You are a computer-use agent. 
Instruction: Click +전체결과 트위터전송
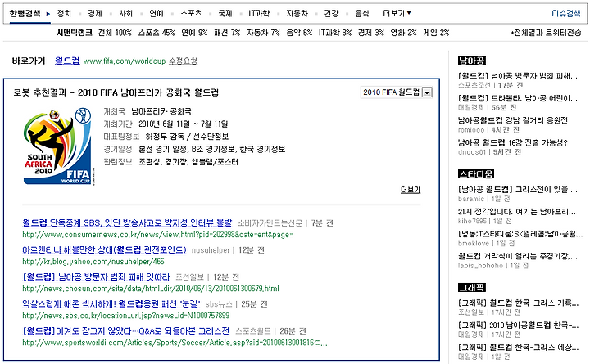pos(546,33)
